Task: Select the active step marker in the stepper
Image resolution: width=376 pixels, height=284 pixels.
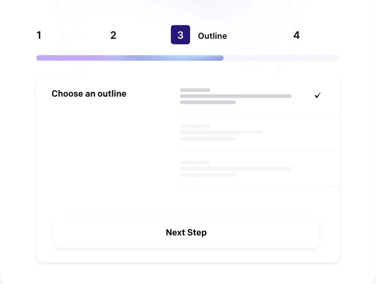Action: pyautogui.click(x=180, y=35)
